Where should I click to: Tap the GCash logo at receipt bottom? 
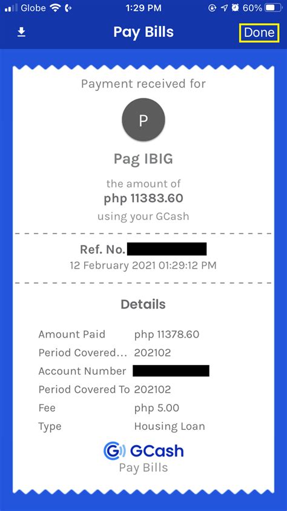coord(143,451)
